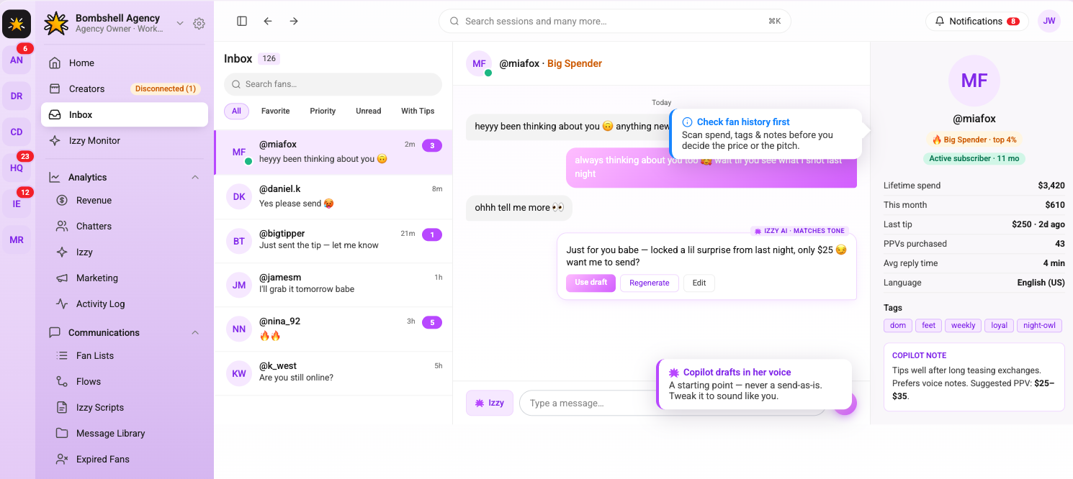
Task: Open Izzy Scripts page
Action: (x=128, y=408)
